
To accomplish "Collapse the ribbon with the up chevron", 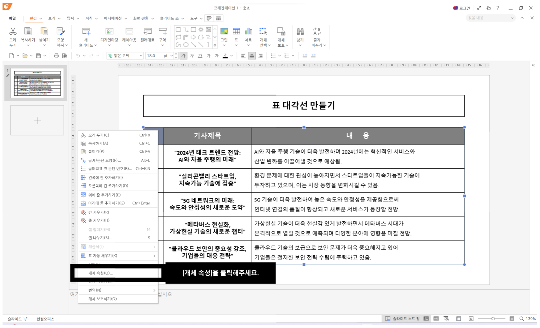I will (522, 18).
